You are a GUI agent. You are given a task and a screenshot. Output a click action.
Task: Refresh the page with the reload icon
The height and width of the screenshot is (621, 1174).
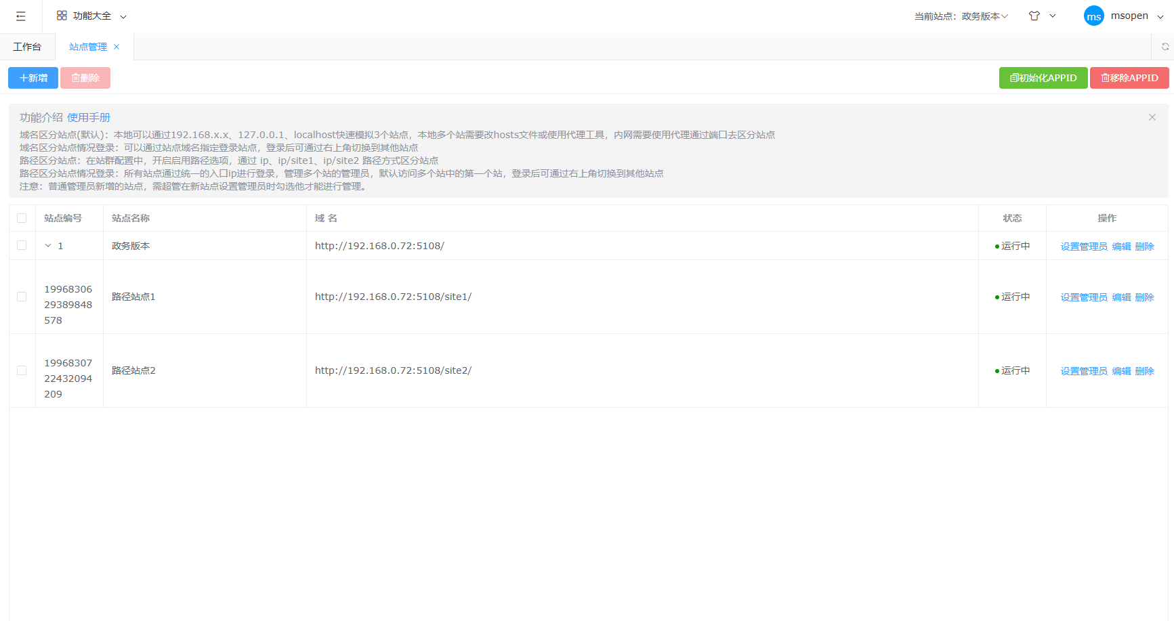click(x=1165, y=46)
